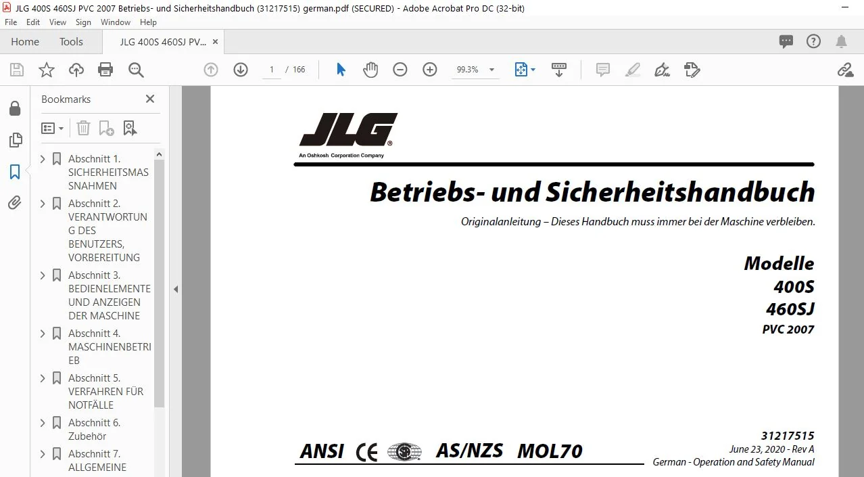The width and height of the screenshot is (864, 477).
Task: Select the Highlight text tool
Action: pyautogui.click(x=633, y=70)
